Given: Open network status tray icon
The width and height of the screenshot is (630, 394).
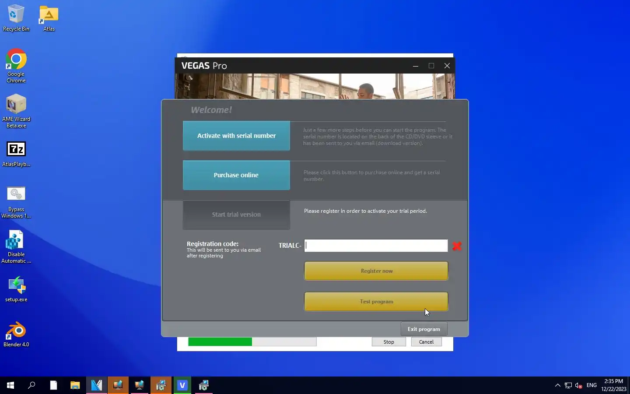Looking at the screenshot, I should click(568, 385).
